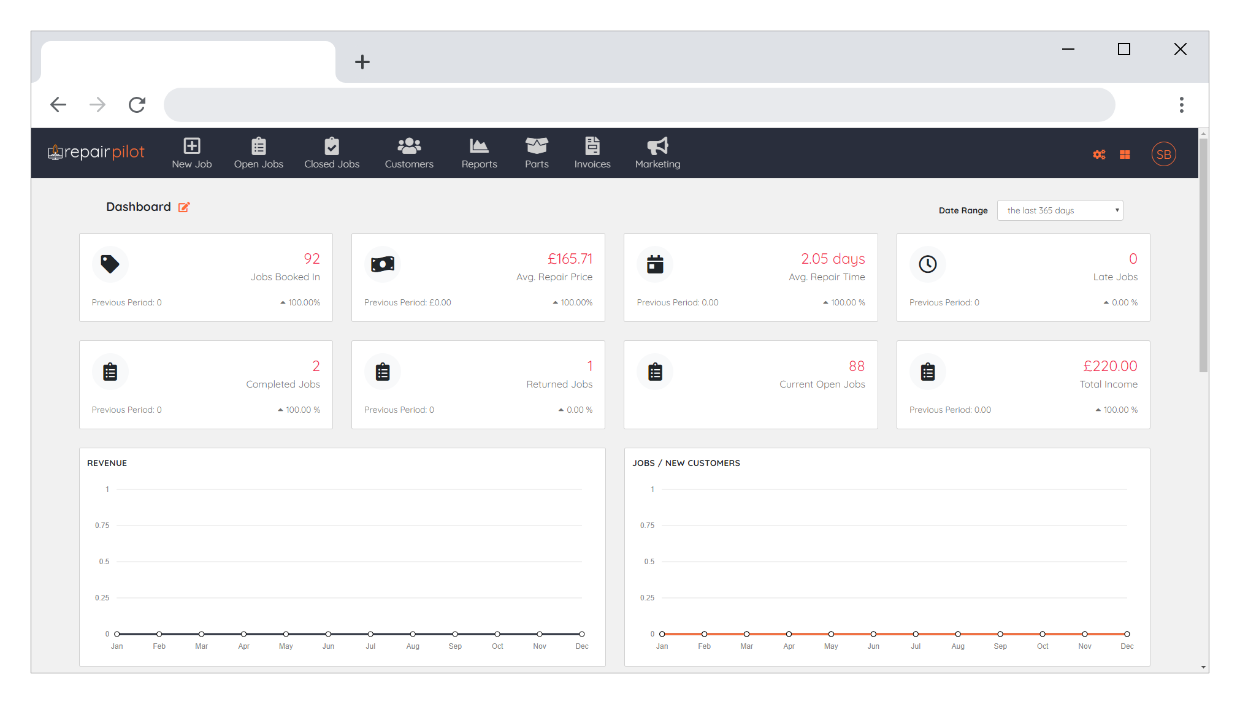
Task: Open the Open Jobs list
Action: (258, 153)
